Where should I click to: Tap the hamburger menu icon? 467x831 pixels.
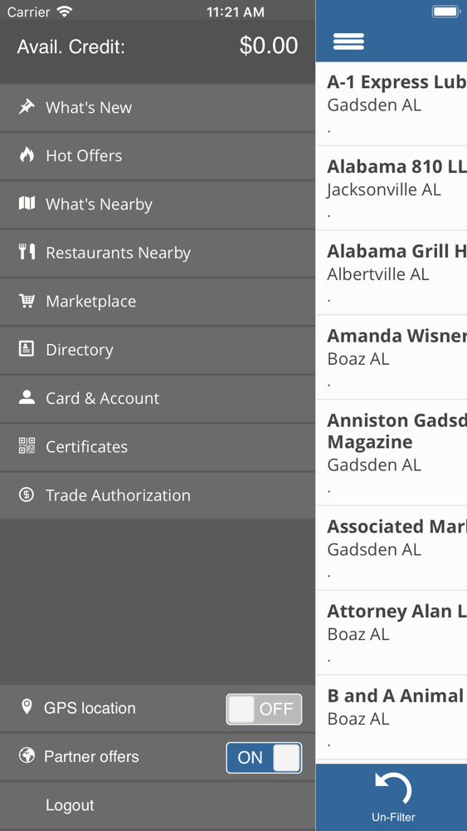[348, 42]
